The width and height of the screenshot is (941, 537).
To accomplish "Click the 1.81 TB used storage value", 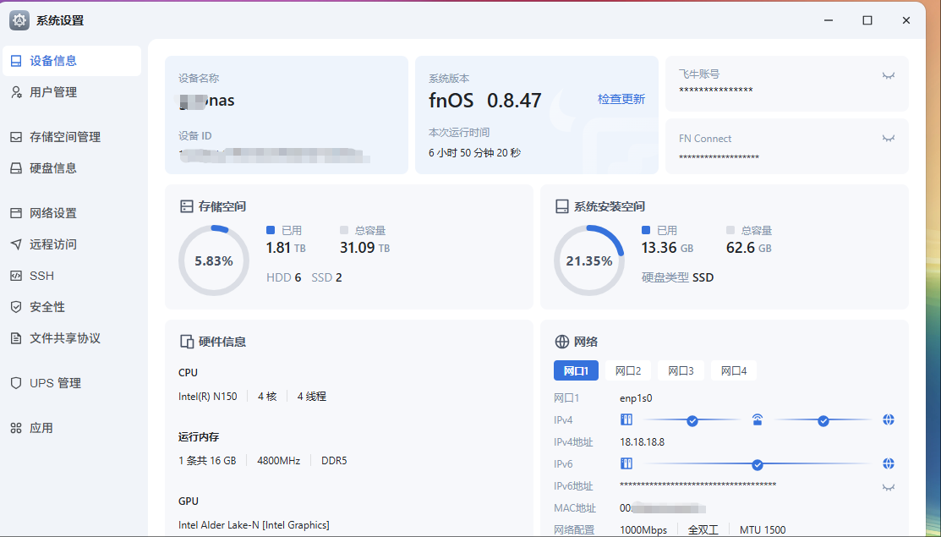I will pos(286,247).
